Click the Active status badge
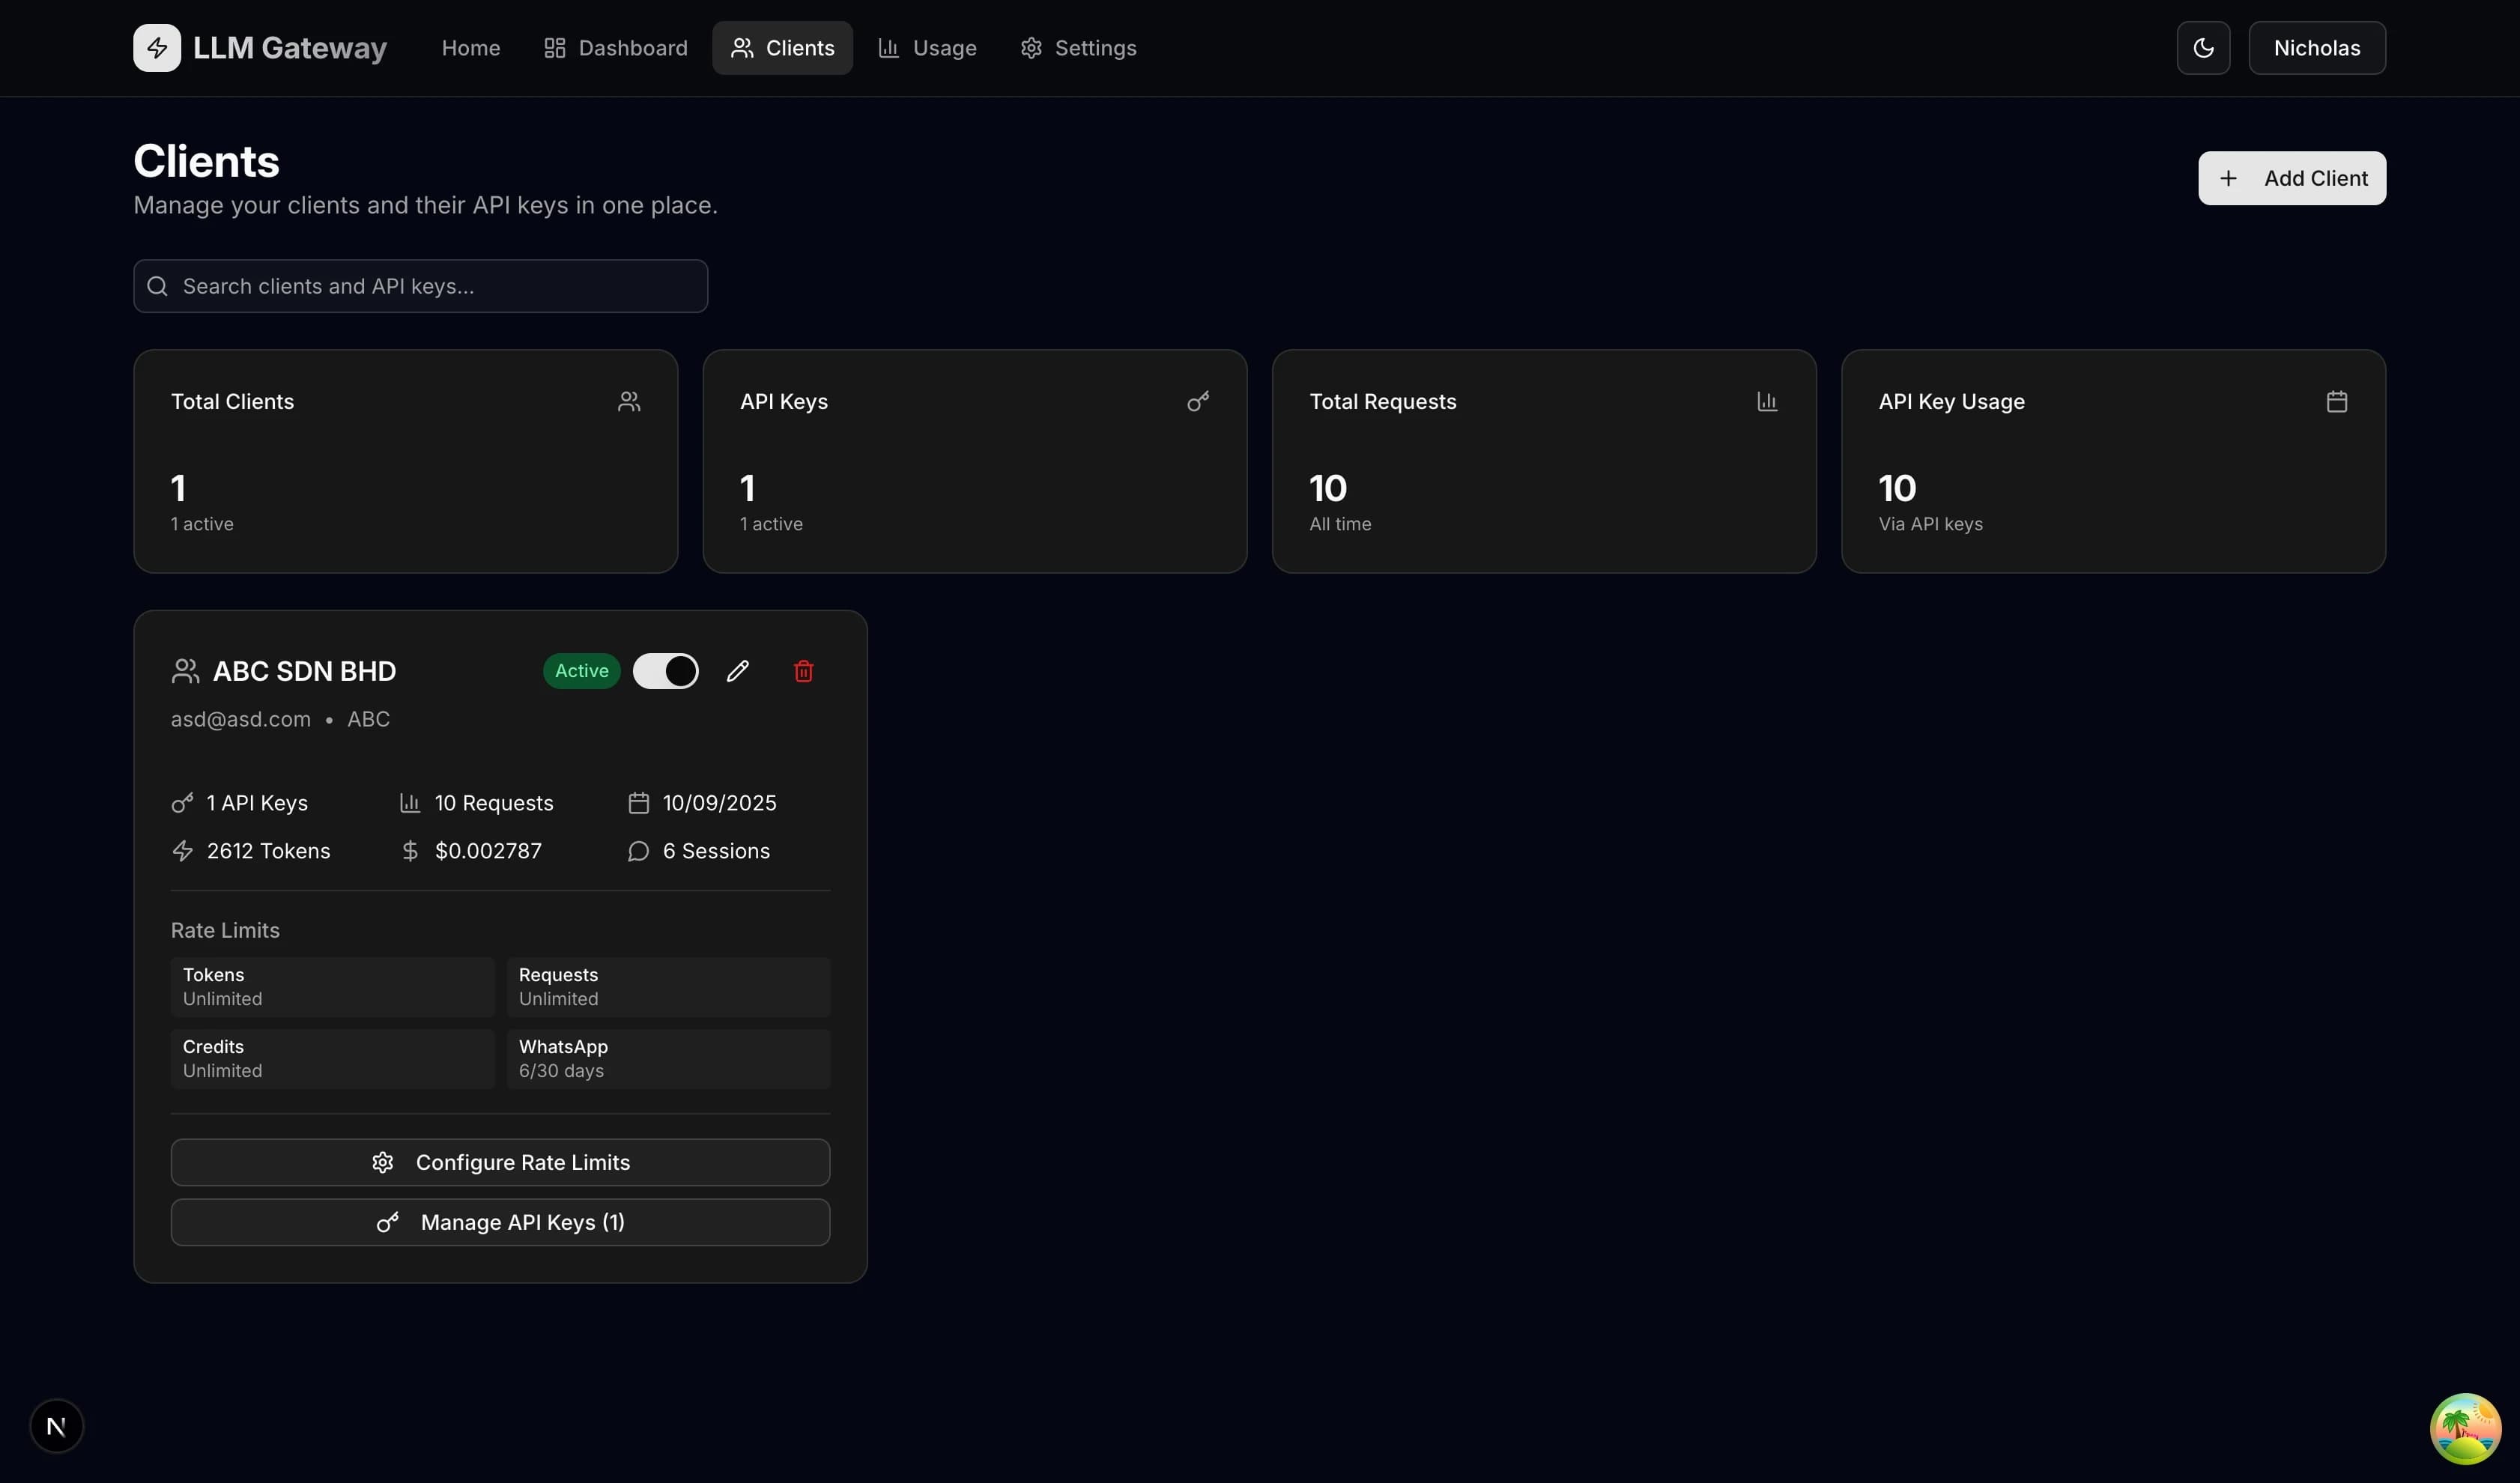The height and width of the screenshot is (1483, 2520). [x=580, y=671]
